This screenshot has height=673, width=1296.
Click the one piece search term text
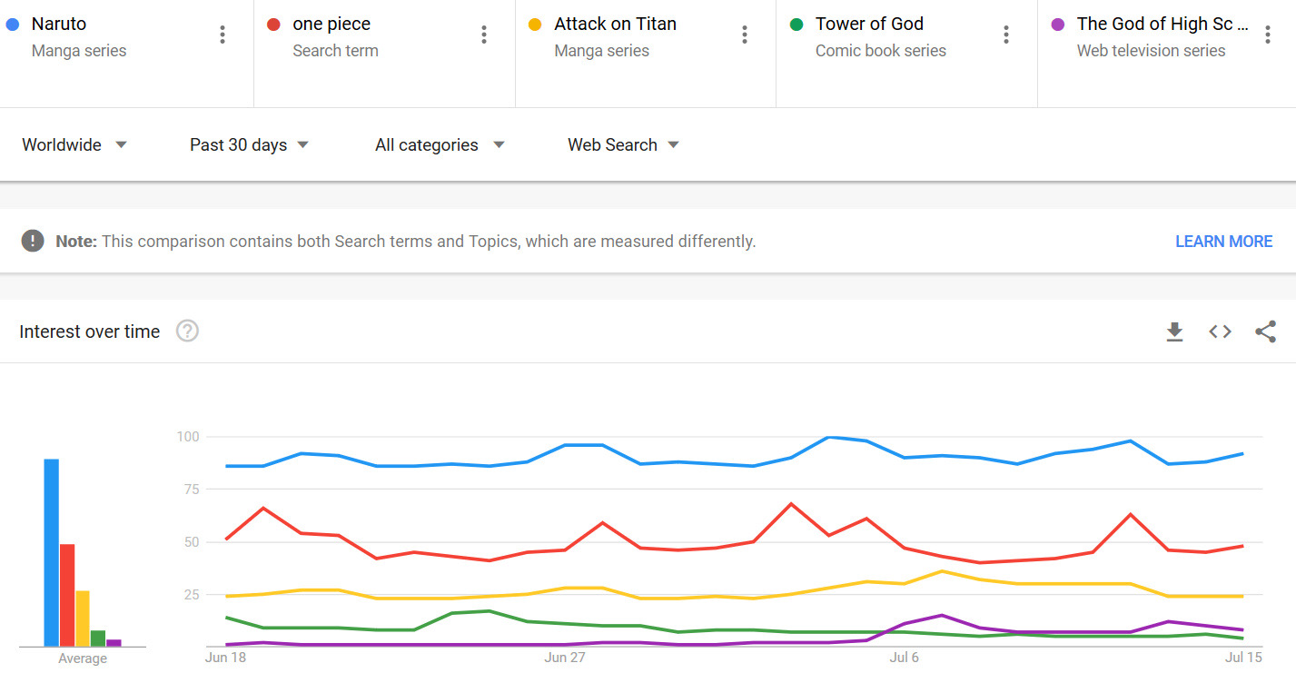point(331,25)
